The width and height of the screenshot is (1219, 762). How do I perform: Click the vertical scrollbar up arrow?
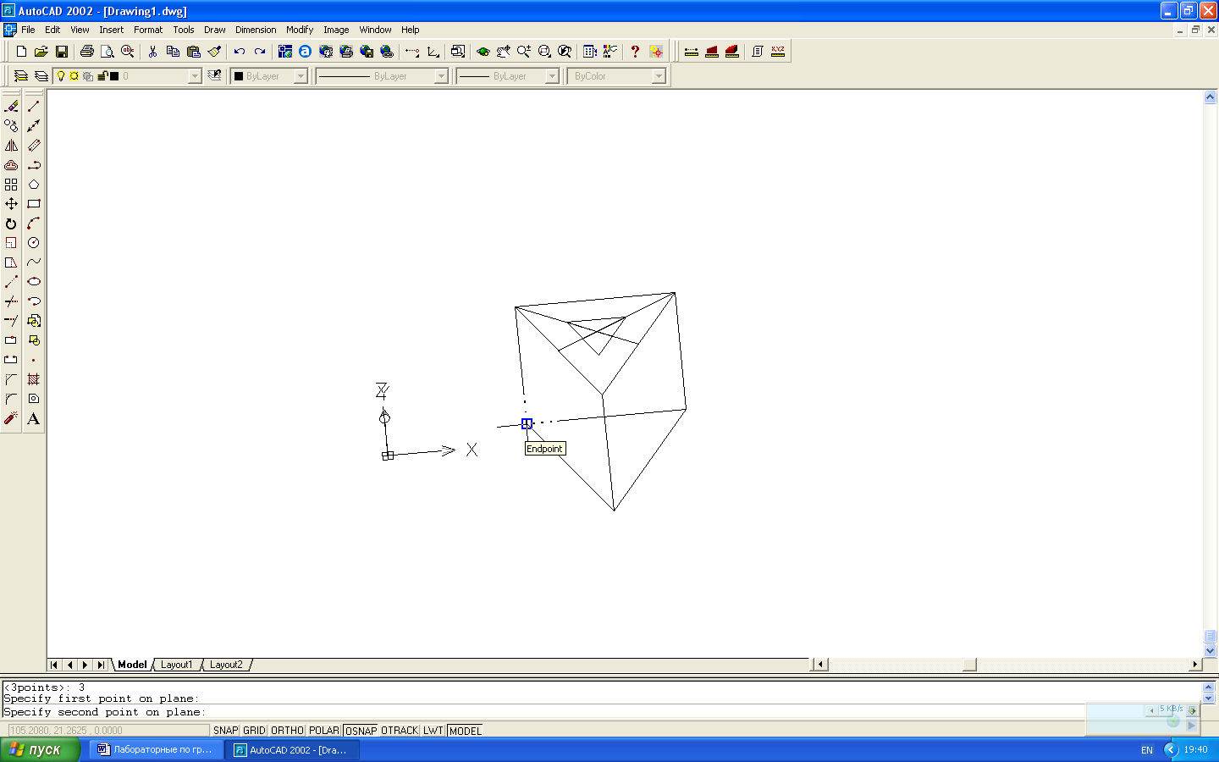pyautogui.click(x=1210, y=97)
